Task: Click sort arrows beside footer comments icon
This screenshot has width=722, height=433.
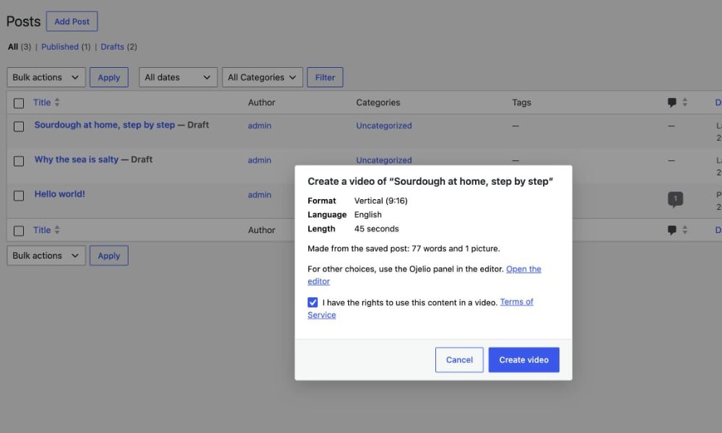Action: (x=684, y=229)
